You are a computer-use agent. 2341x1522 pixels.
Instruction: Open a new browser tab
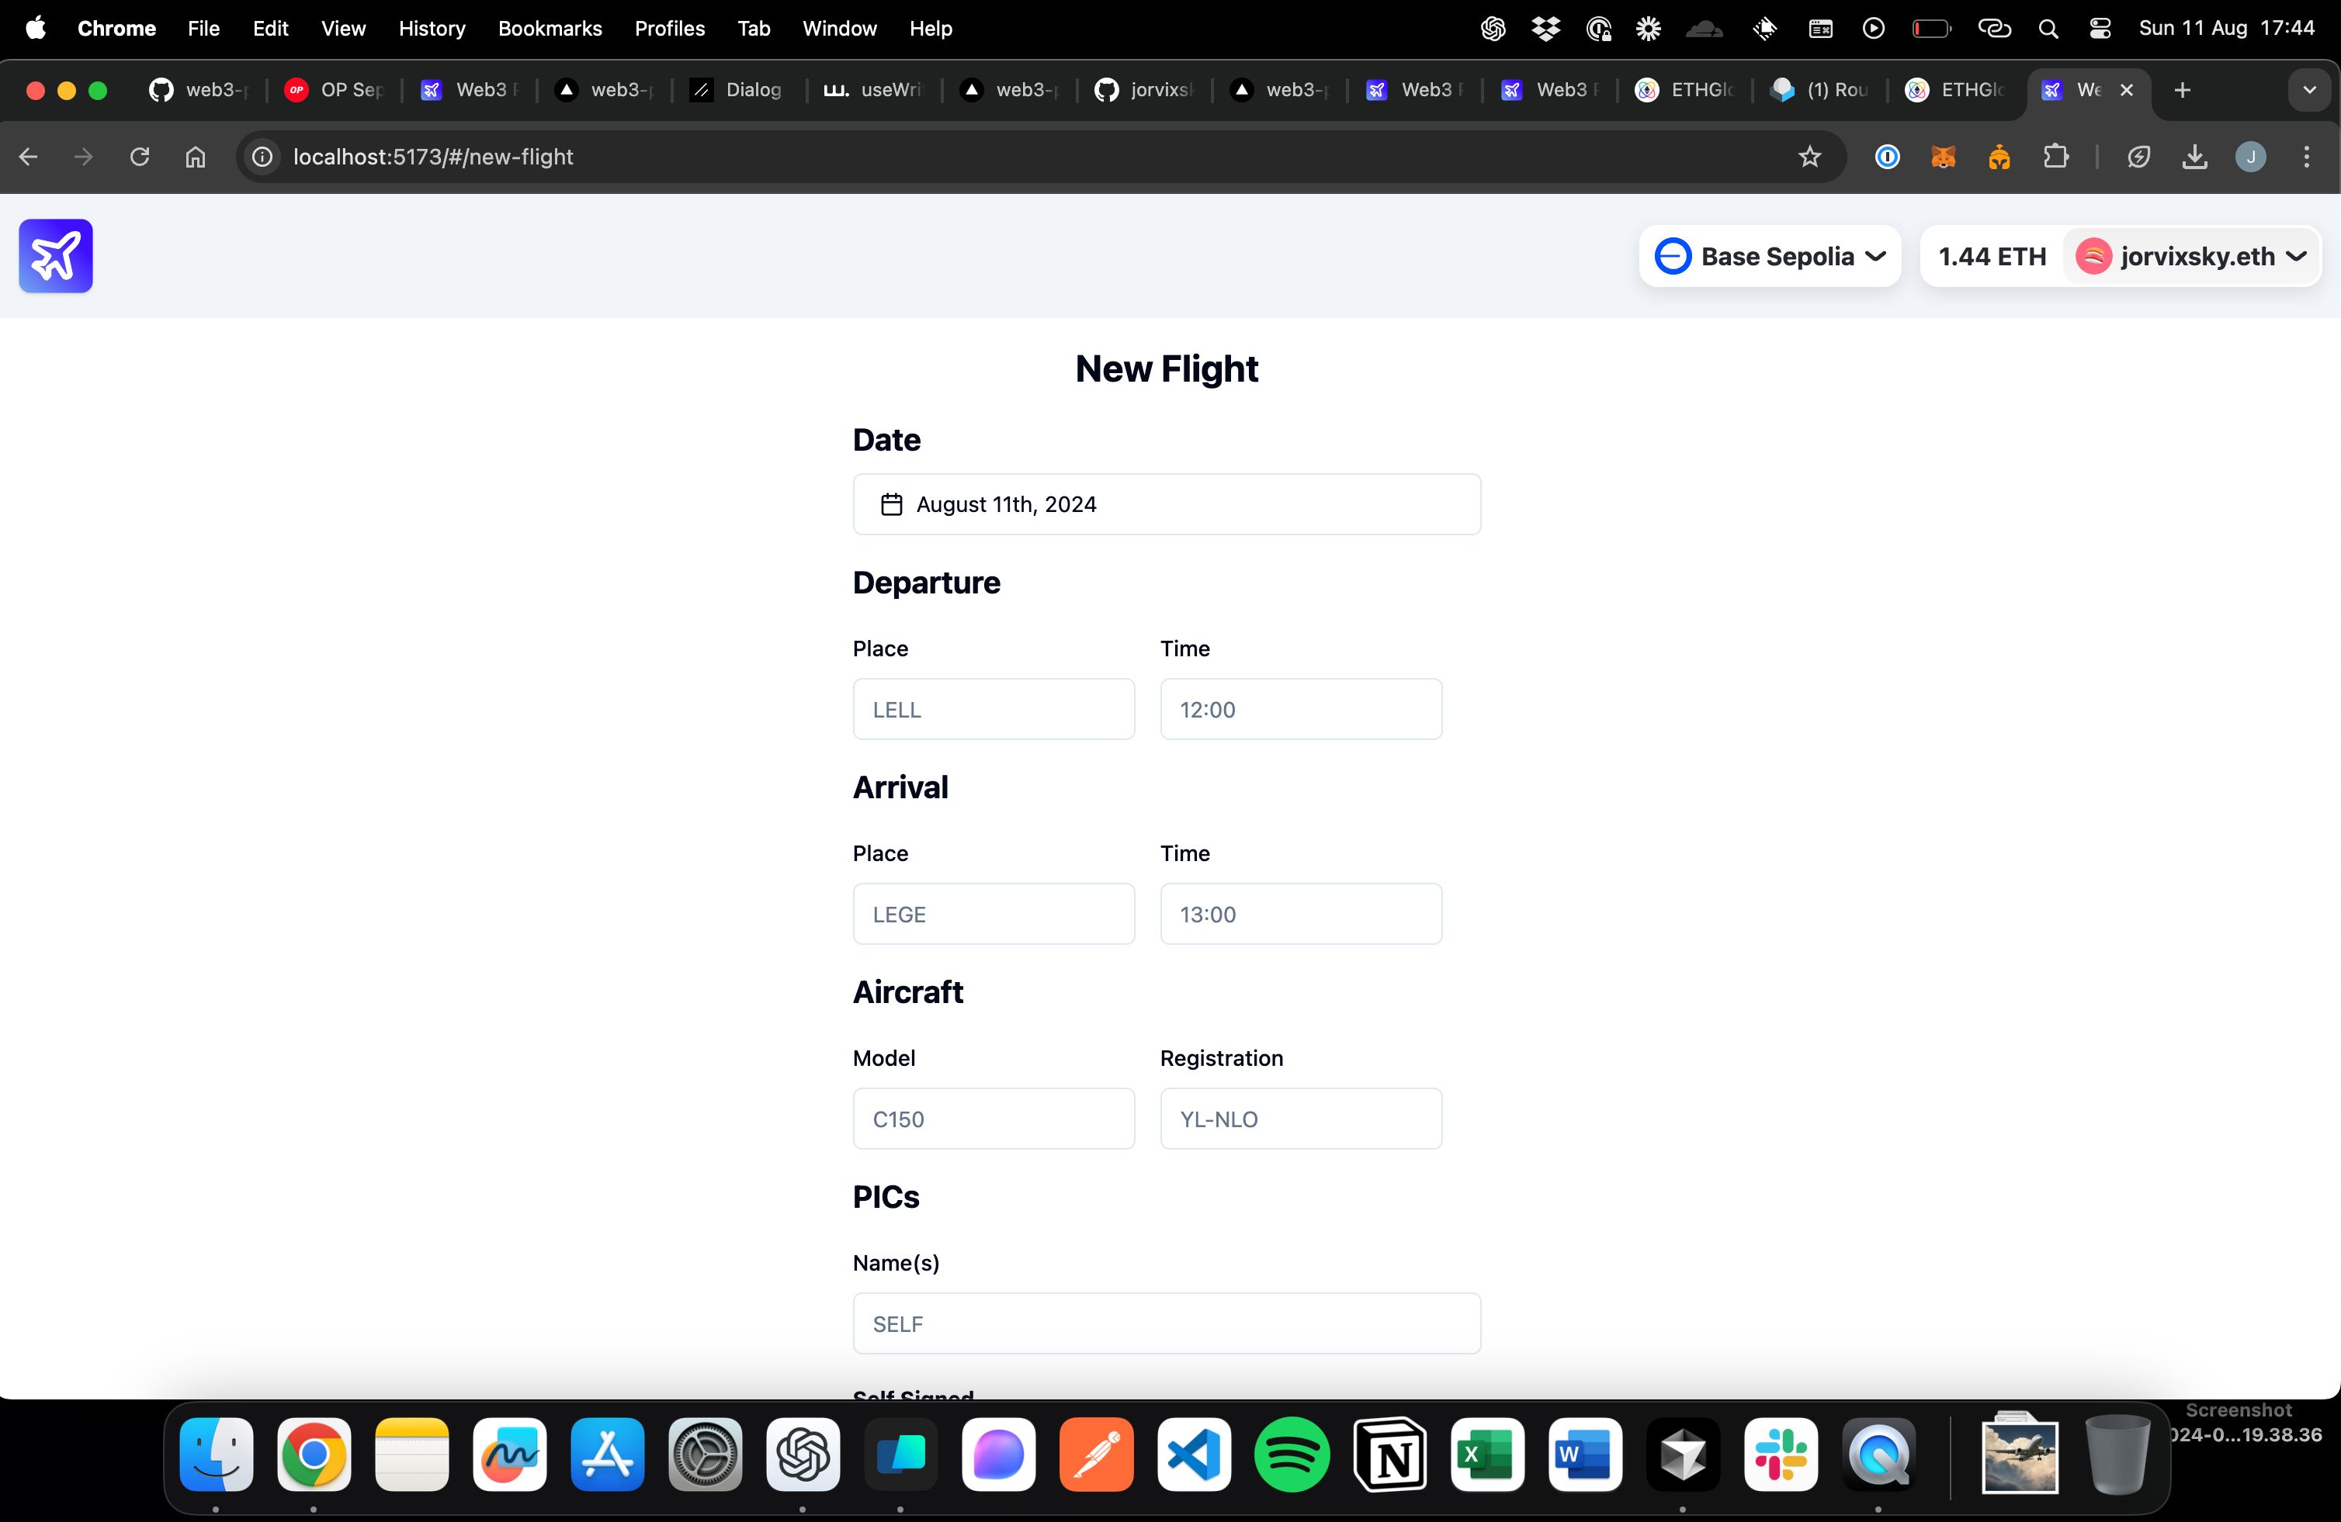pyautogui.click(x=2183, y=91)
